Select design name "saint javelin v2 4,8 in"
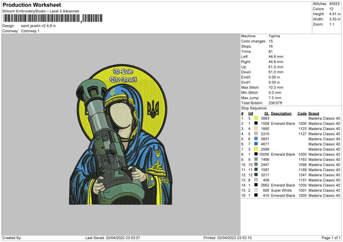Viewport: 343px width, 242px height. click(38, 26)
